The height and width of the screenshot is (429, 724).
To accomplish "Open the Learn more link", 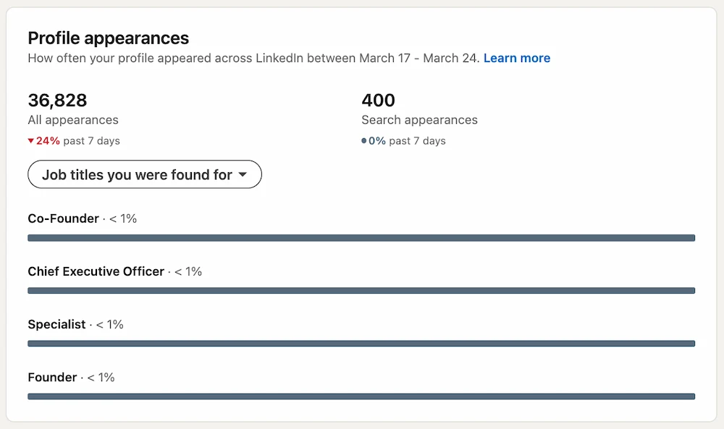I will pos(516,59).
